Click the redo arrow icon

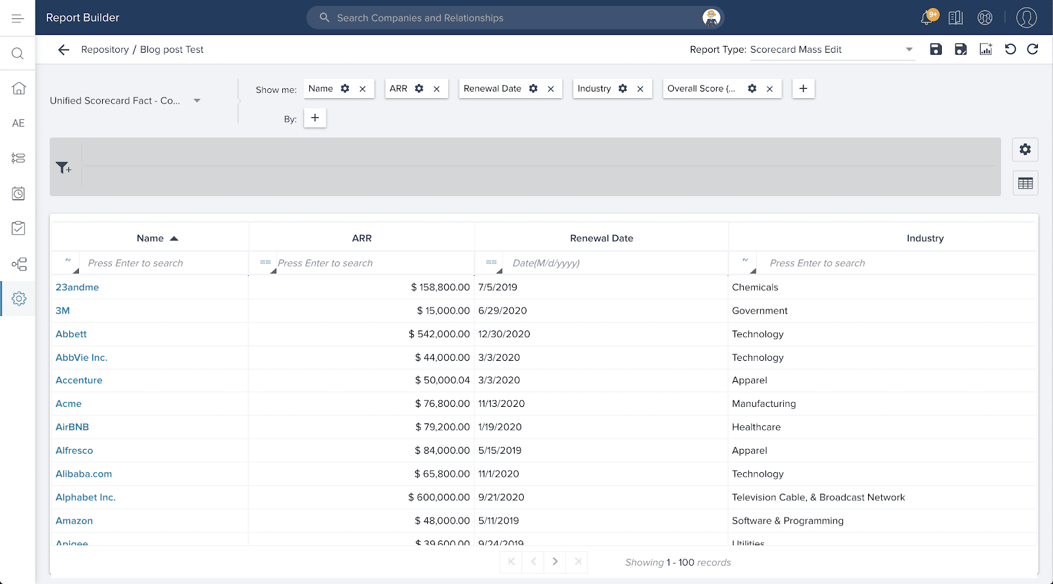click(1033, 49)
